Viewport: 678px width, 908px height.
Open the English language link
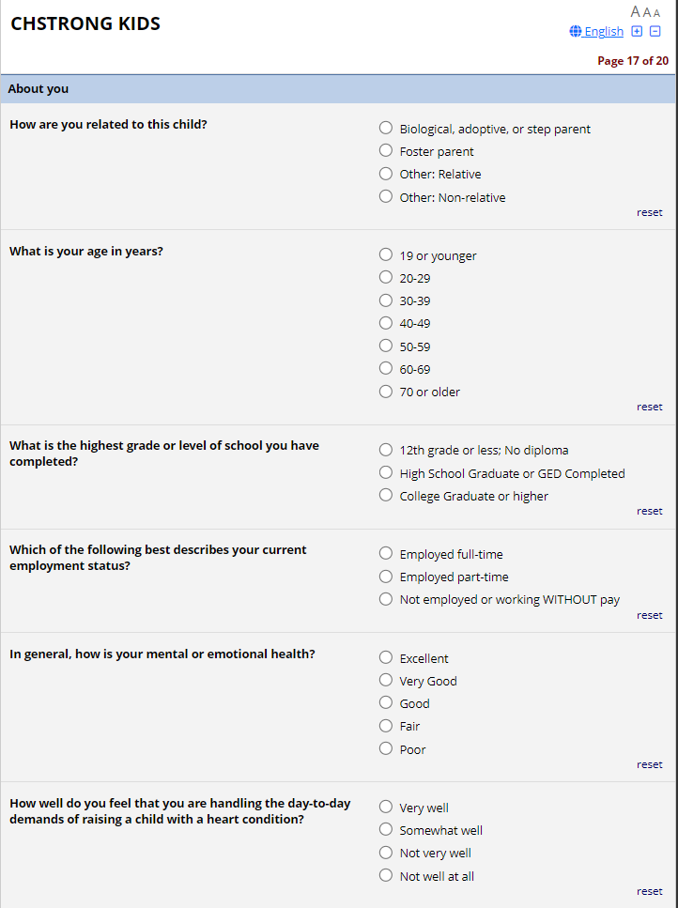(x=603, y=32)
